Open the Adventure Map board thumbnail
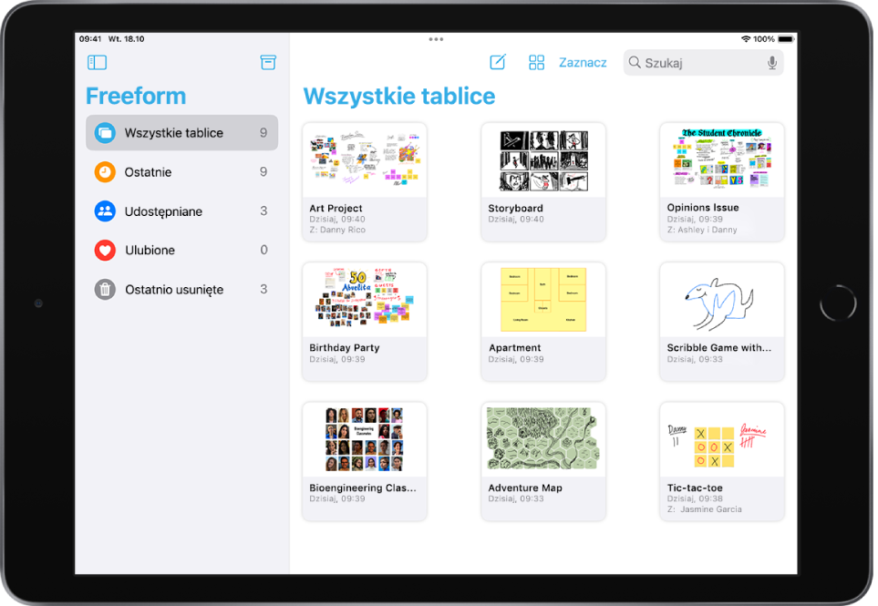Image resolution: width=878 pixels, height=606 pixels. tap(543, 440)
